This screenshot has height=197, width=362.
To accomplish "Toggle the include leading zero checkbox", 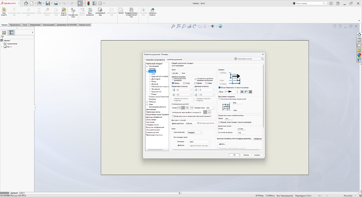I will tap(173, 116).
